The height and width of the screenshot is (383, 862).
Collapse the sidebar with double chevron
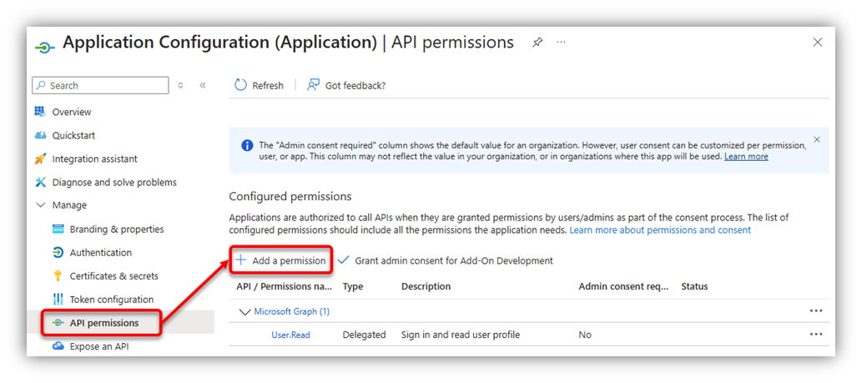tap(202, 86)
